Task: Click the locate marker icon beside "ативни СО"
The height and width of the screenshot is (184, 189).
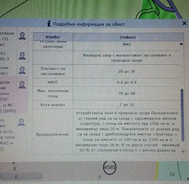Action: (x=22, y=36)
